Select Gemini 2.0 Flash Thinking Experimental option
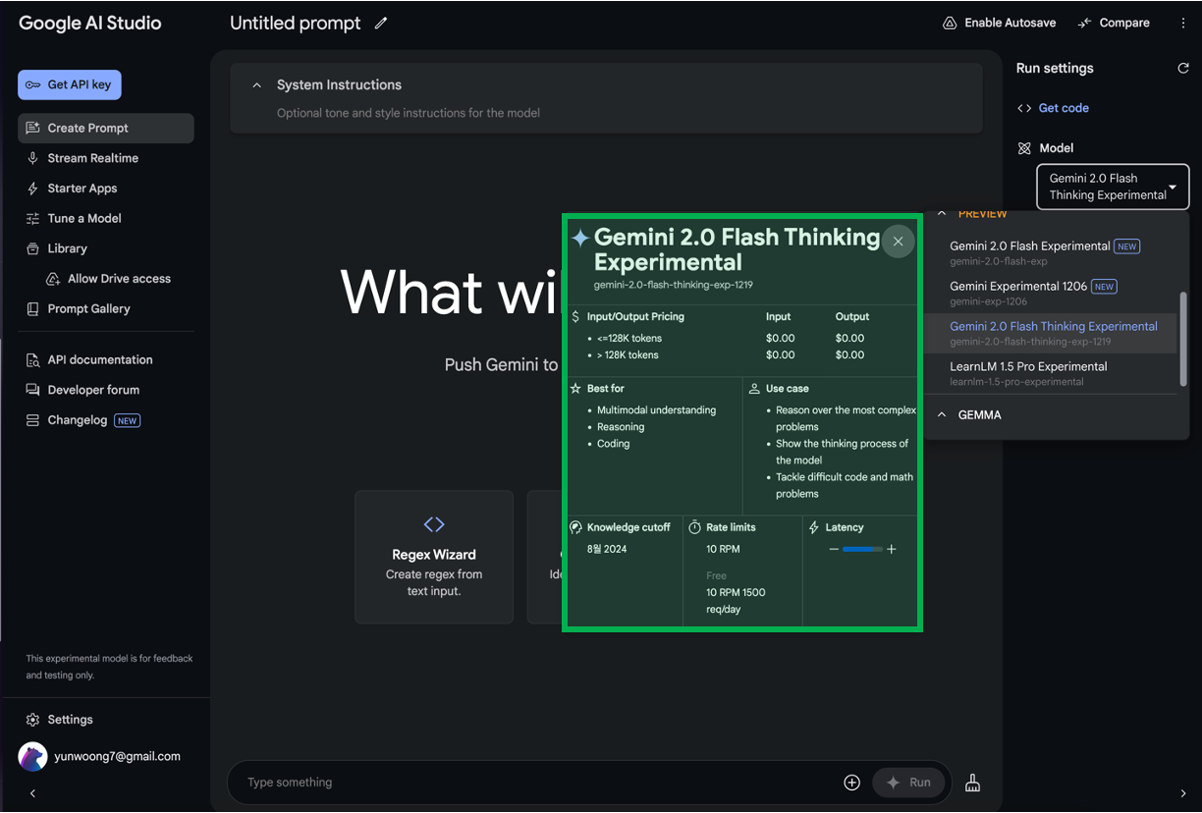The width and height of the screenshot is (1202, 813). pyautogui.click(x=1050, y=333)
